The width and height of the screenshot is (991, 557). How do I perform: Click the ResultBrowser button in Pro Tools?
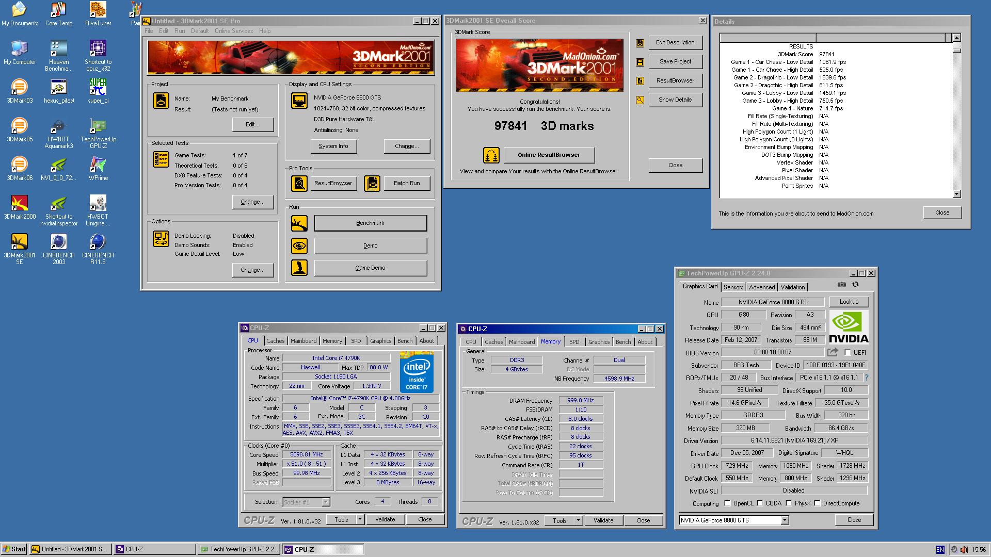pyautogui.click(x=333, y=183)
